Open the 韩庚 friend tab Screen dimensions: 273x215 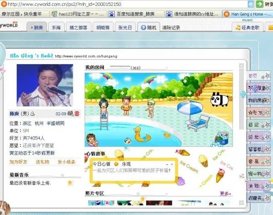pos(35,27)
